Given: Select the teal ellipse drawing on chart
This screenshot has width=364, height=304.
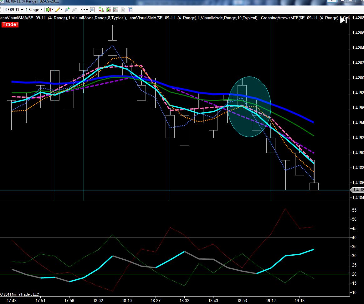Looking at the screenshot, I should [x=249, y=107].
